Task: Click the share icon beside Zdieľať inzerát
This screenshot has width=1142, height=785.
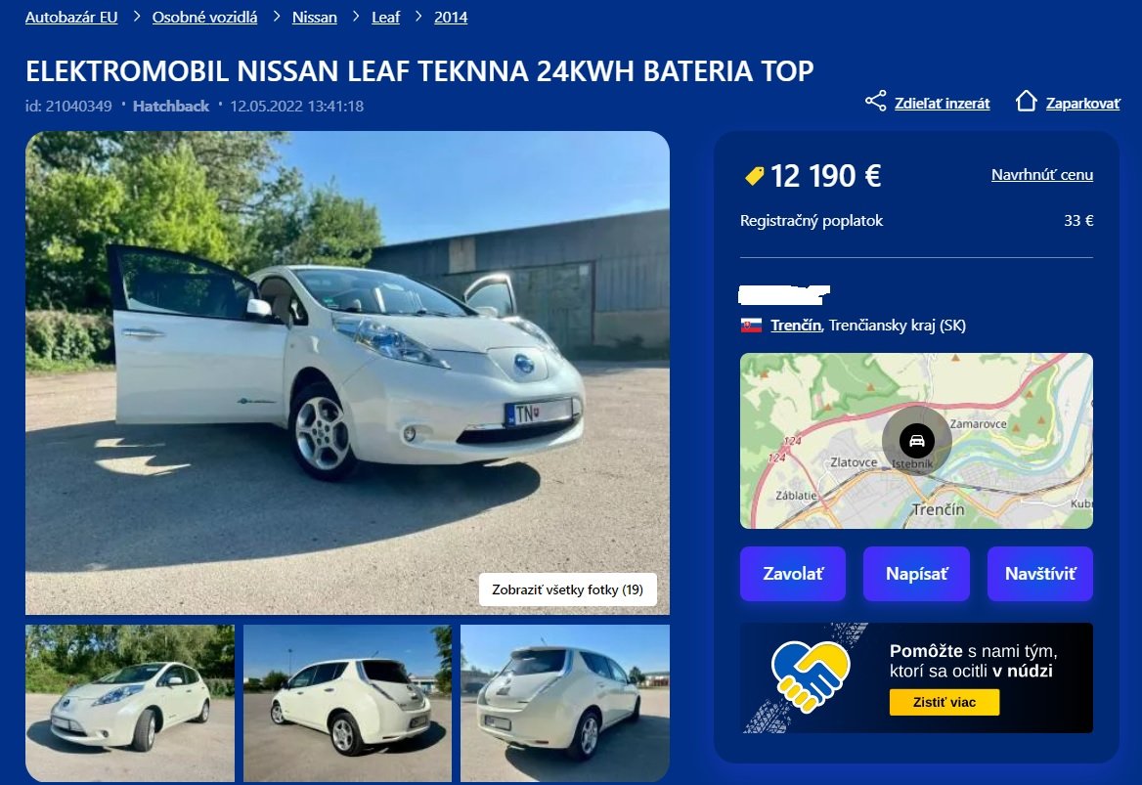Action: [x=875, y=102]
